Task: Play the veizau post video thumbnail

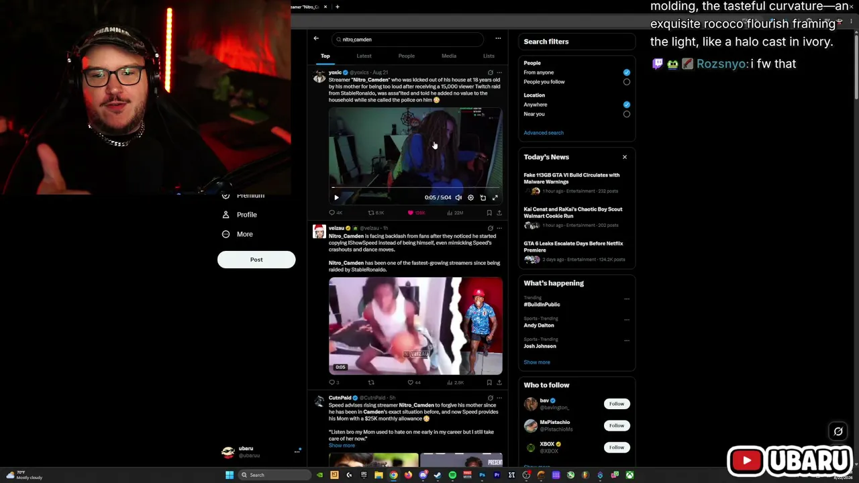Action: pyautogui.click(x=415, y=326)
